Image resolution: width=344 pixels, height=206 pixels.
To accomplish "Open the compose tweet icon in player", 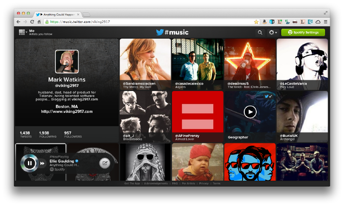I will pyautogui.click(x=104, y=163).
